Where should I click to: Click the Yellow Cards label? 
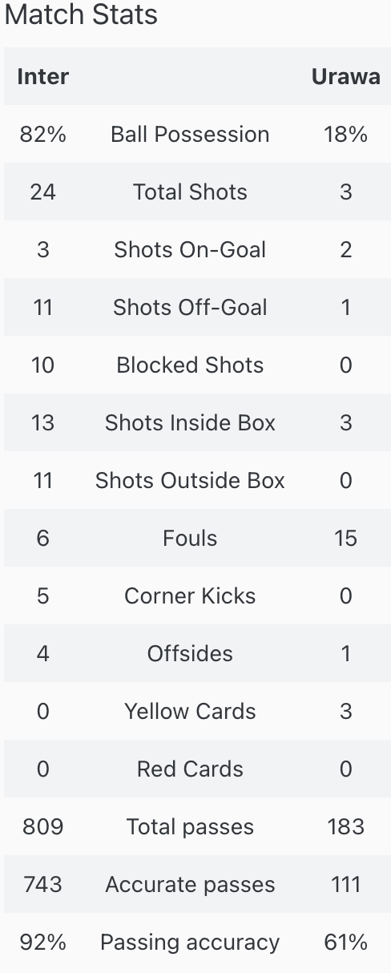pos(190,712)
